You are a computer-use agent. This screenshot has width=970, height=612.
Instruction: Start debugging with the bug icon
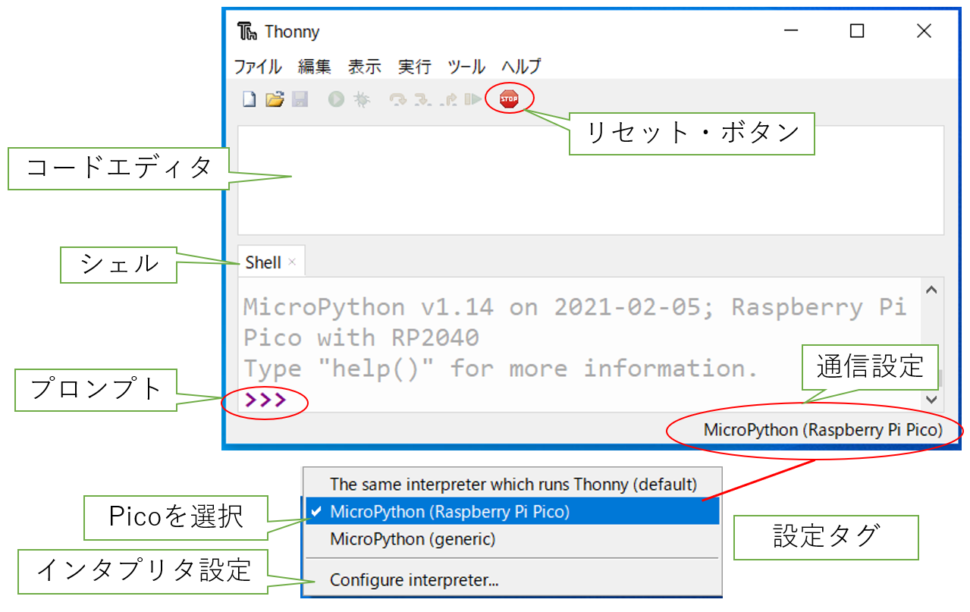click(x=362, y=99)
